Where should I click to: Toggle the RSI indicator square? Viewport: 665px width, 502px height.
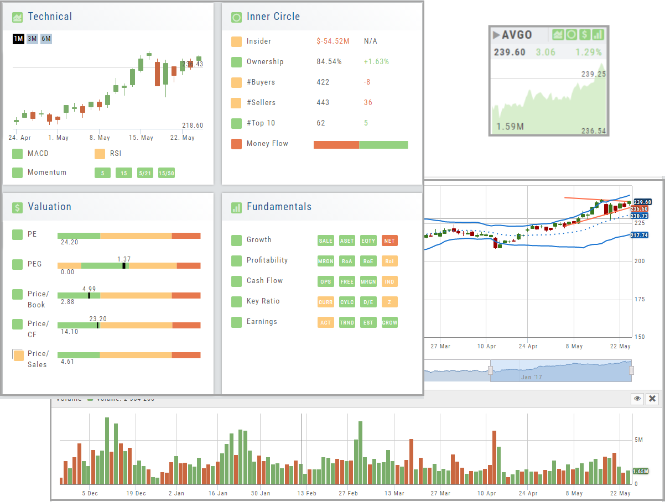[x=100, y=153]
